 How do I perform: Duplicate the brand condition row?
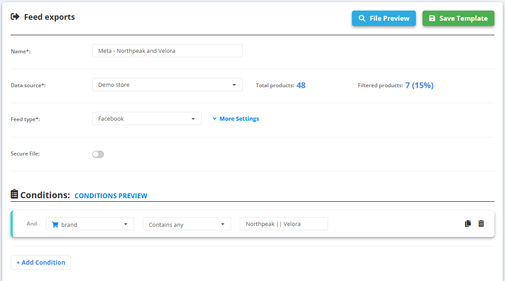coord(468,223)
